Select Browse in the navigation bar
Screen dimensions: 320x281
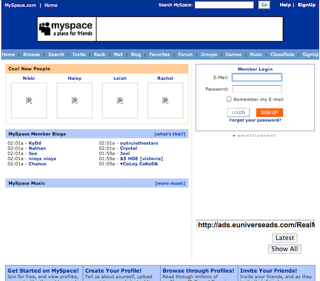click(x=31, y=54)
